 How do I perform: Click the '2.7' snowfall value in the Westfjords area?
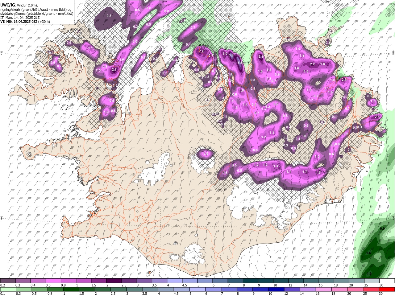[x=114, y=70]
